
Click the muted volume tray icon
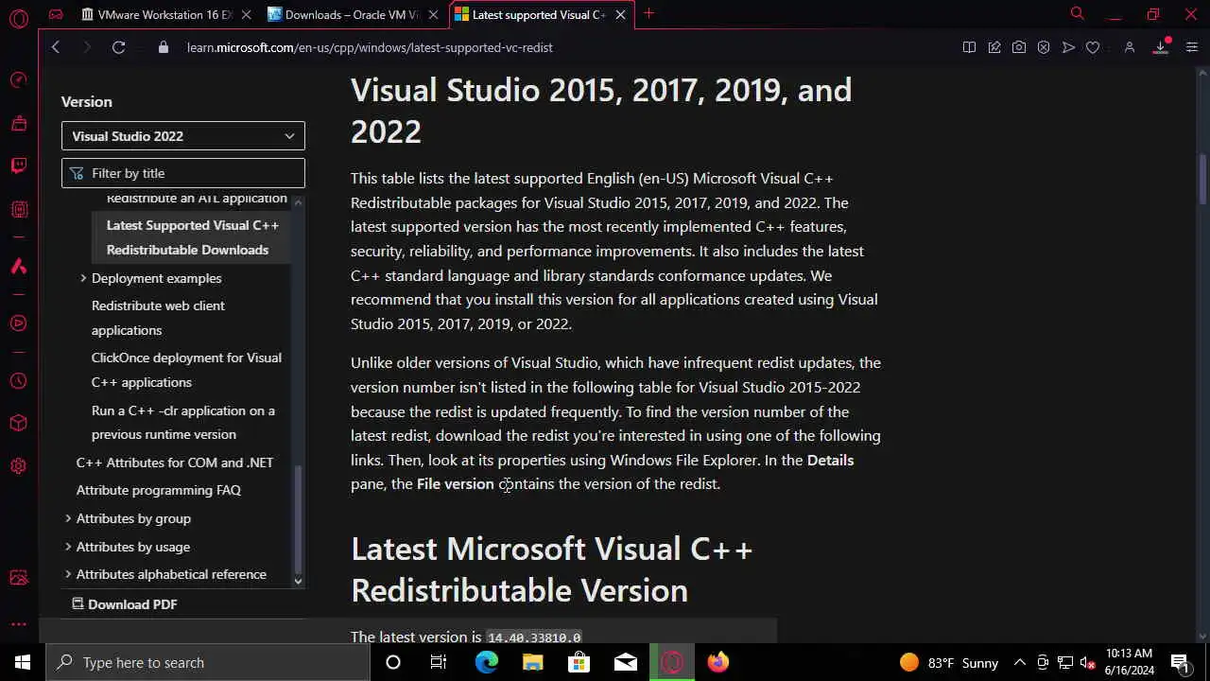pyautogui.click(x=1088, y=662)
